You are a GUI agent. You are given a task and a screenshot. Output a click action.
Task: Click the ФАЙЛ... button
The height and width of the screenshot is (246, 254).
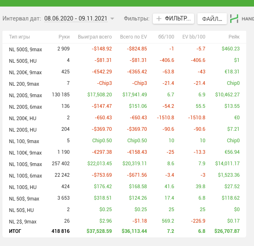[x=212, y=19]
